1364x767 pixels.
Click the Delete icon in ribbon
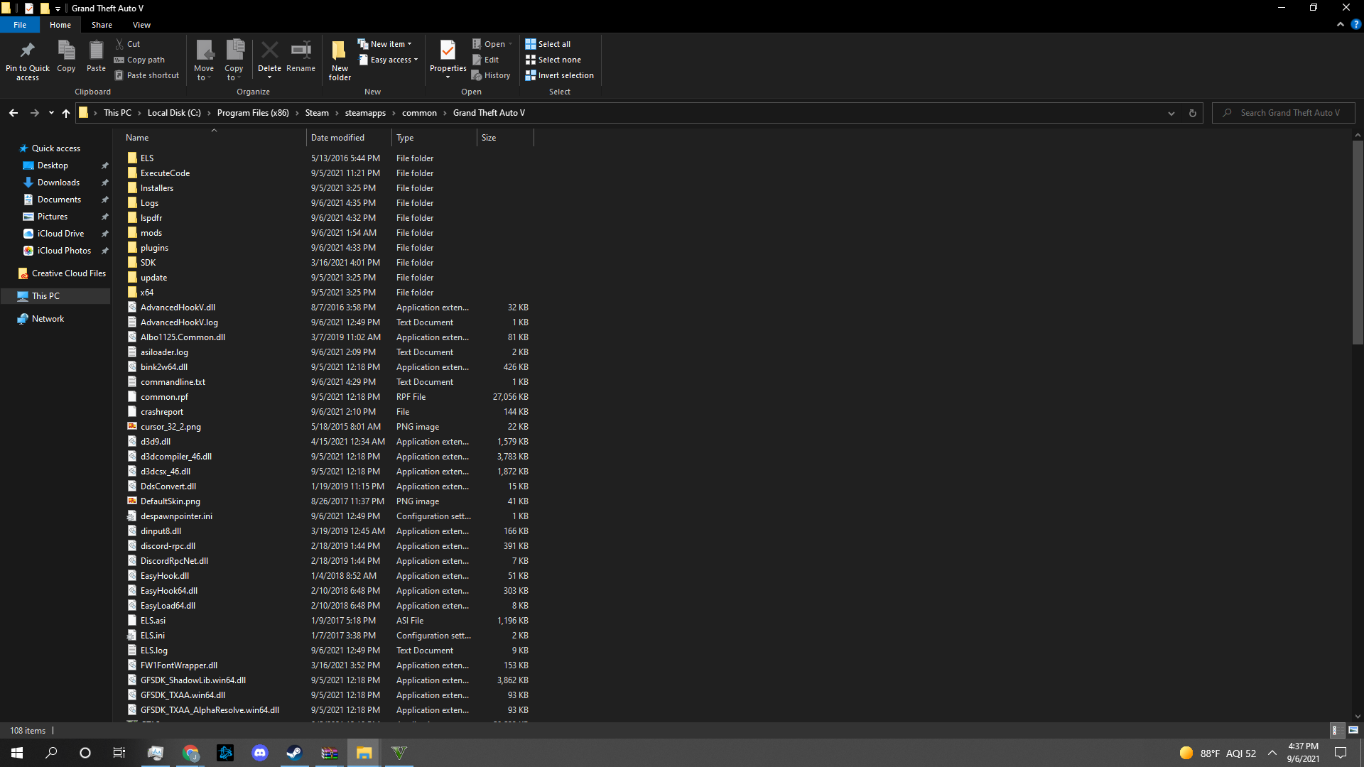(269, 51)
